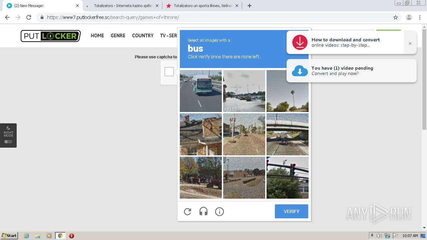The image size is (427, 240).
Task: Open the Windows Start menu
Action: [9, 236]
